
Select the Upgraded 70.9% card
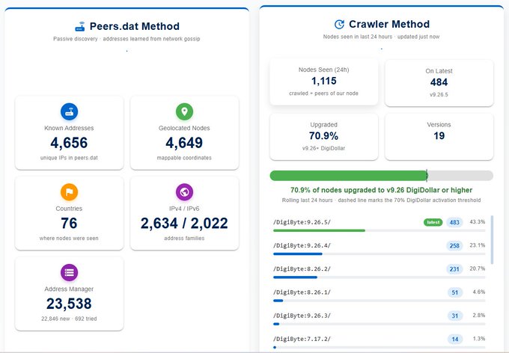pyautogui.click(x=324, y=137)
